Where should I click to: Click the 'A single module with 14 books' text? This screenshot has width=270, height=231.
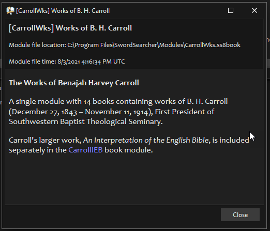[62, 101]
